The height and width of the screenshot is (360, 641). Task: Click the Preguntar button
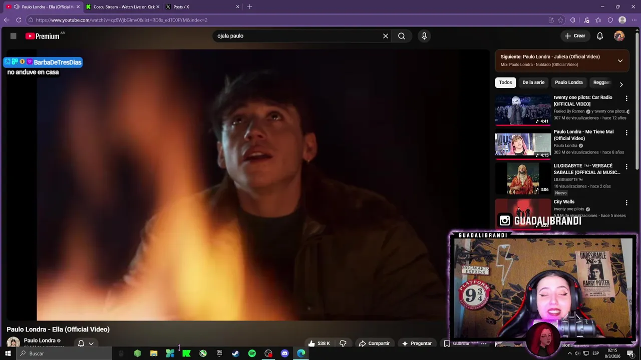click(x=417, y=343)
